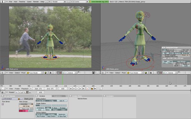Open SCE:Scene selector dropdown
191x119 pixels.
[69, 2]
